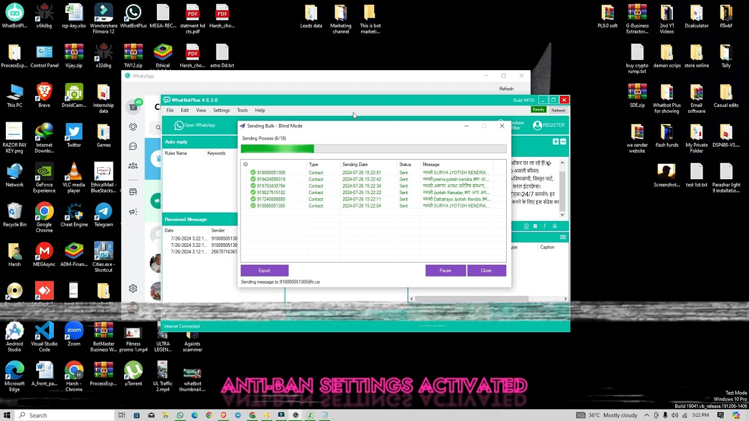Screen dimensions: 749x421
Task: Select Tally folder on desktop
Action: coord(726,56)
